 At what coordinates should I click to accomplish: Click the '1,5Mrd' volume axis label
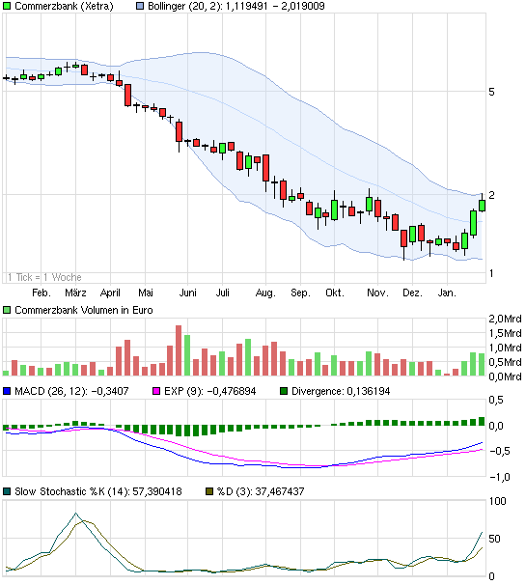click(x=505, y=333)
